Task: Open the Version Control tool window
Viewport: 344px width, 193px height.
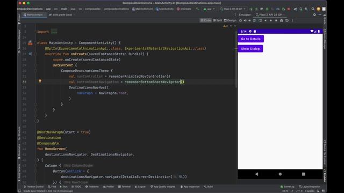Action: [x=34, y=187]
